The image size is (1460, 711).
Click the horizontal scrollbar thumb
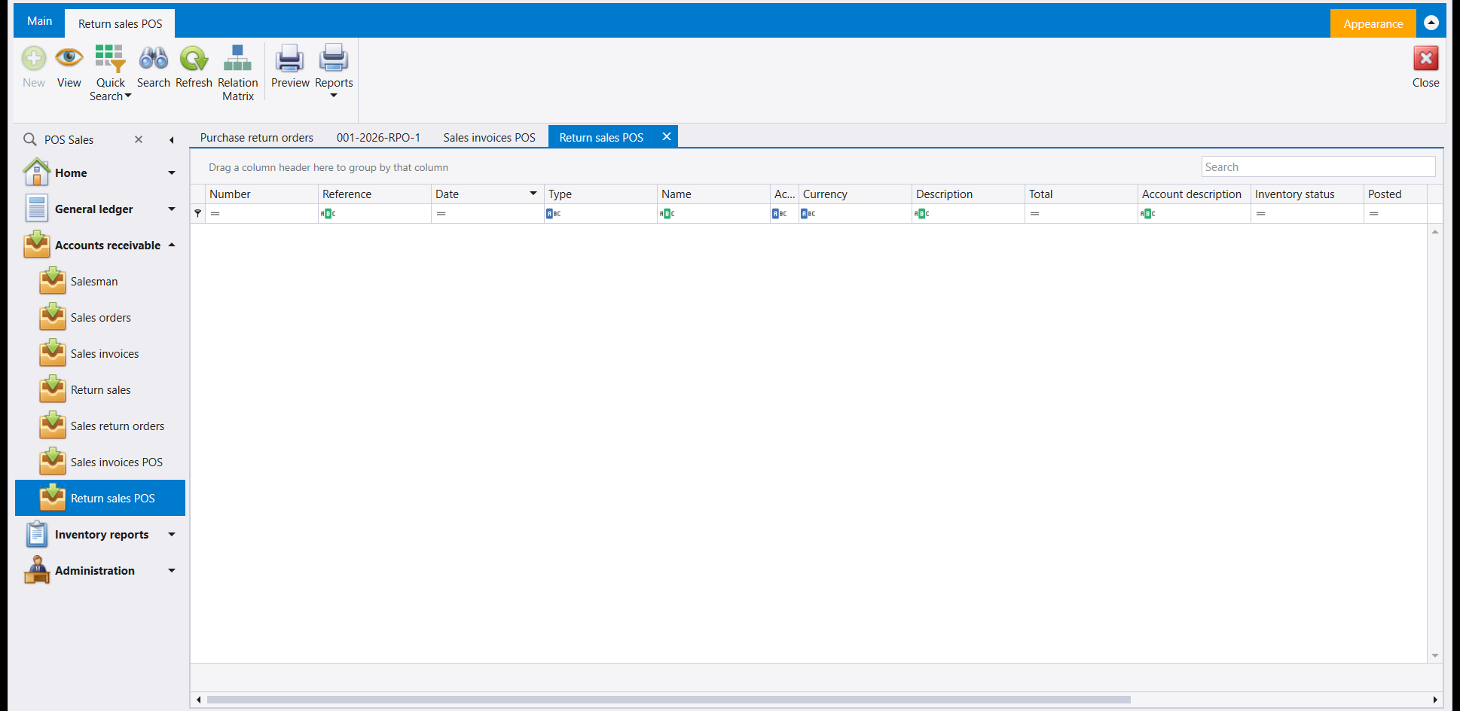[668, 700]
